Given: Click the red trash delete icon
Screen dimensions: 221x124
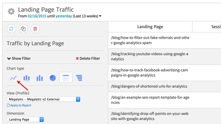Looking at the screenshot, I should tap(35, 29).
